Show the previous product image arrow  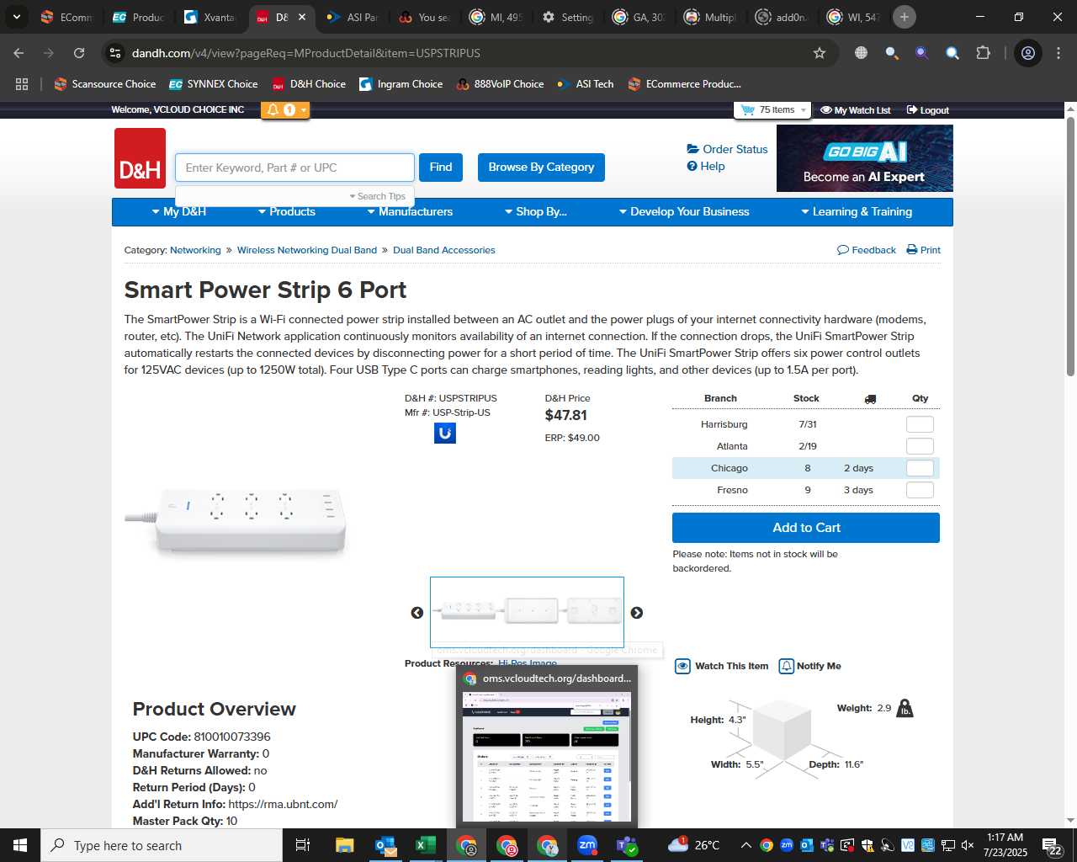click(417, 613)
